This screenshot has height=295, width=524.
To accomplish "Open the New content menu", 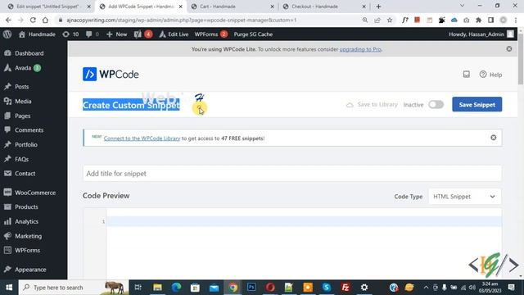I will pyautogui.click(x=116, y=34).
